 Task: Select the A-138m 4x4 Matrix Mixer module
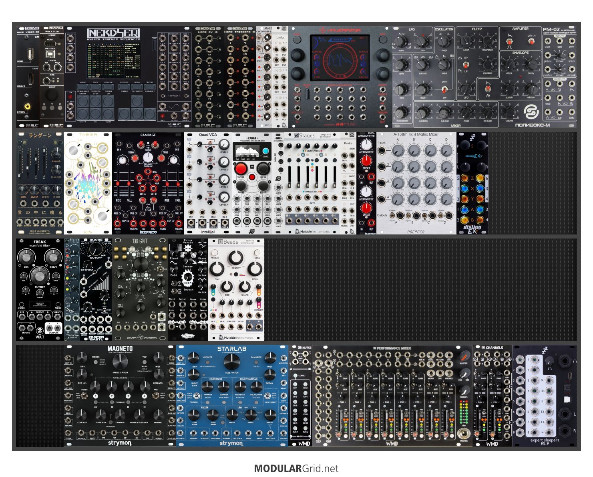(x=416, y=183)
